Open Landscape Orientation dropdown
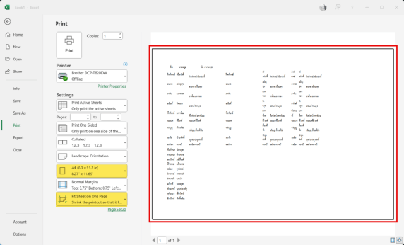The height and width of the screenshot is (245, 404). 92,156
